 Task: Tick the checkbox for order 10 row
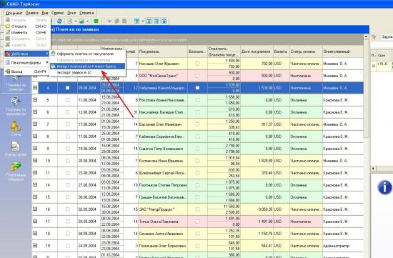pyautogui.click(x=67, y=161)
